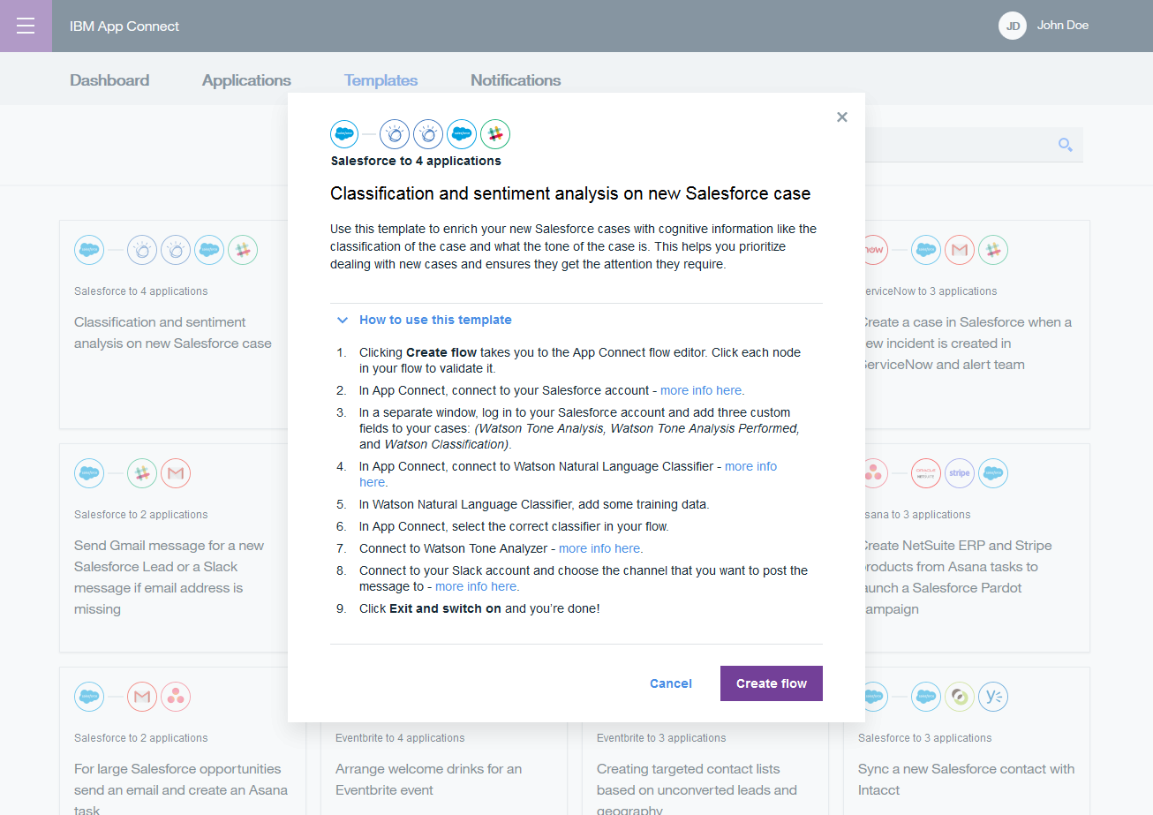
Task: Open more info link for Slack account
Action: point(476,586)
